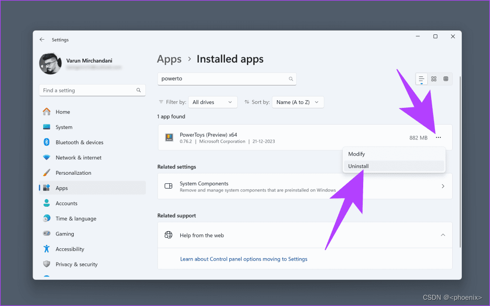The height and width of the screenshot is (306, 490).
Task: Open the Name (A to Z) sort dropdown
Action: (298, 102)
